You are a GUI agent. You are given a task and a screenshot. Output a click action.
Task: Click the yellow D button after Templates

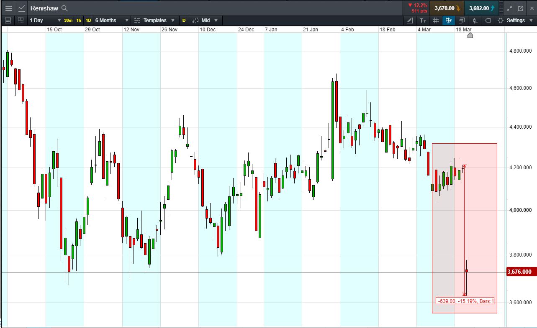(x=184, y=20)
